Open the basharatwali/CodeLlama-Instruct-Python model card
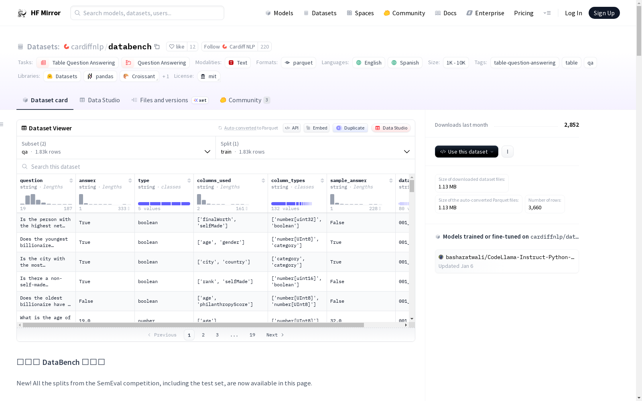Viewport: 642px width, 401px height. click(x=507, y=261)
